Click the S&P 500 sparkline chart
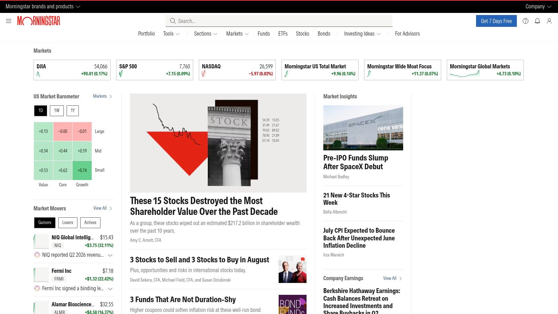 (121, 74)
